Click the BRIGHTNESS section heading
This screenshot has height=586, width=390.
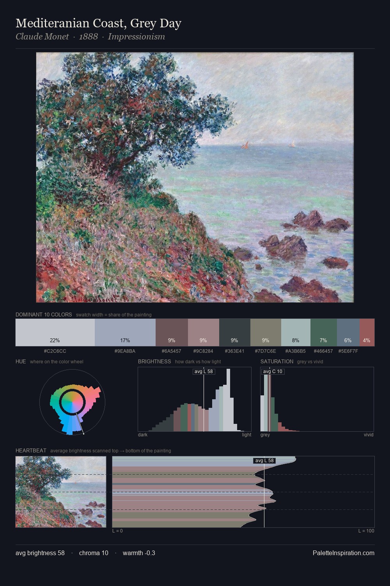pyautogui.click(x=154, y=361)
